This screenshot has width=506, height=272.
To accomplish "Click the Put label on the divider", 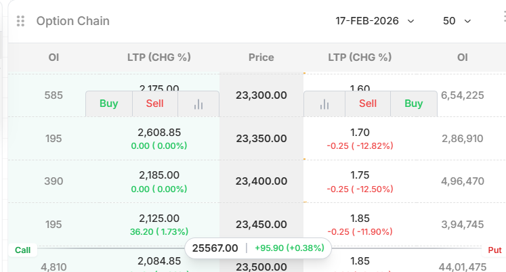I will [495, 250].
